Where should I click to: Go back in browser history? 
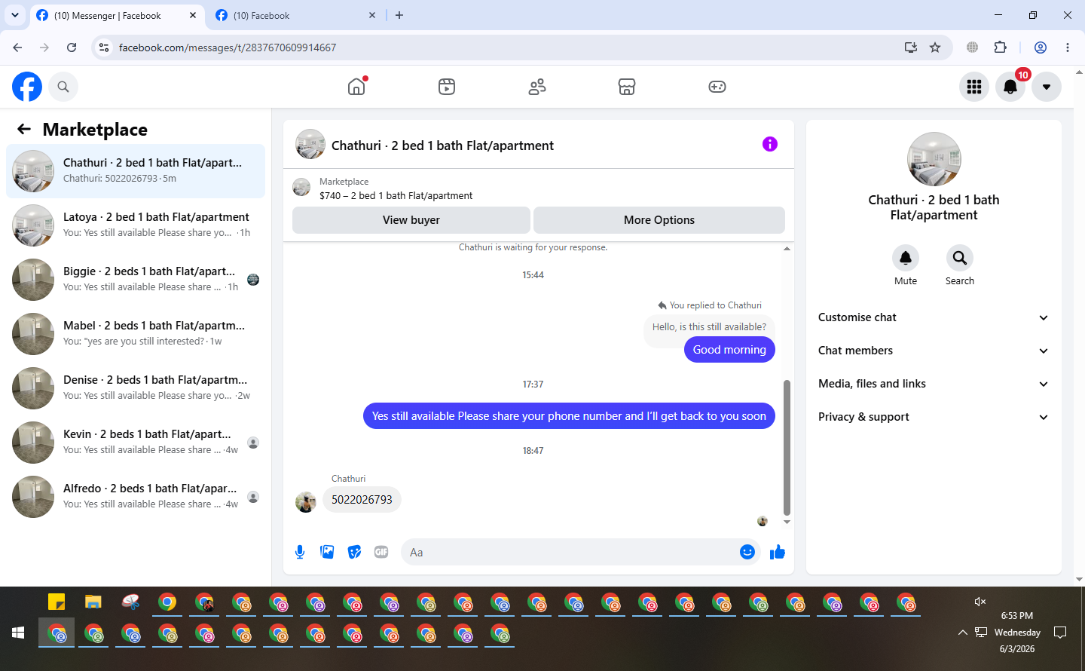(17, 47)
